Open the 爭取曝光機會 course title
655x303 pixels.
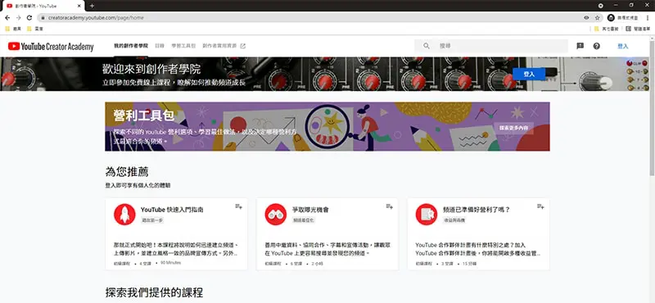pyautogui.click(x=310, y=210)
